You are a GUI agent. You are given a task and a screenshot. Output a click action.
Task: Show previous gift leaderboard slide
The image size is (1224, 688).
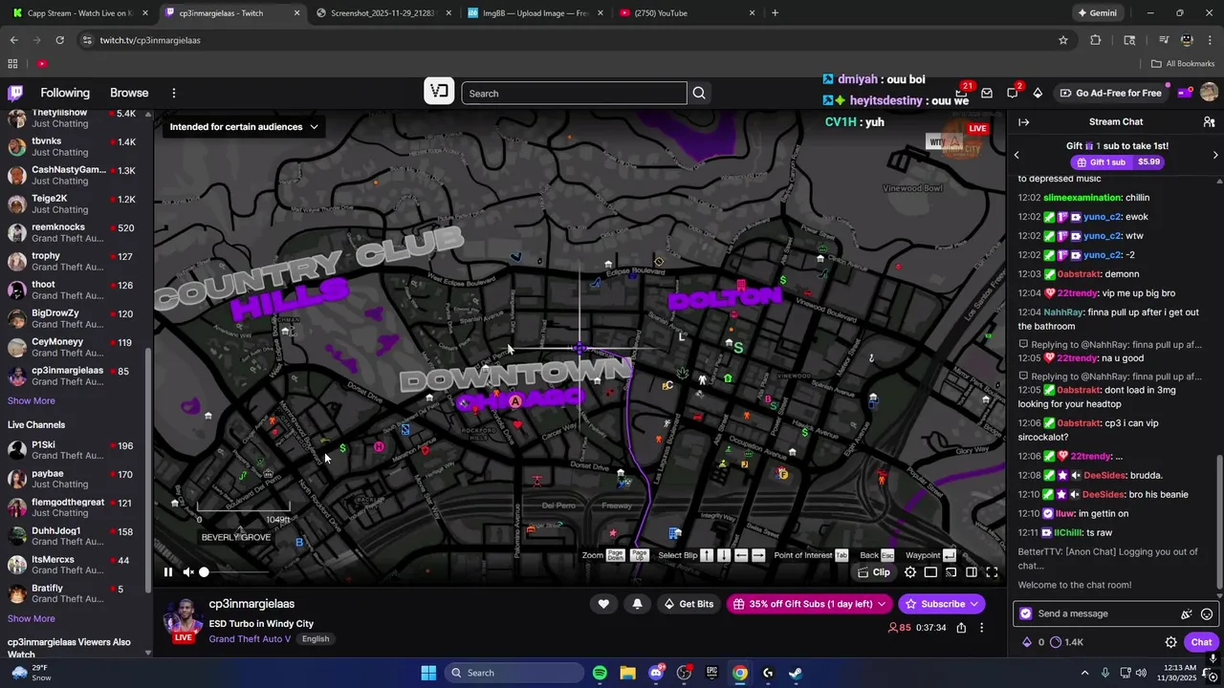(x=1016, y=155)
